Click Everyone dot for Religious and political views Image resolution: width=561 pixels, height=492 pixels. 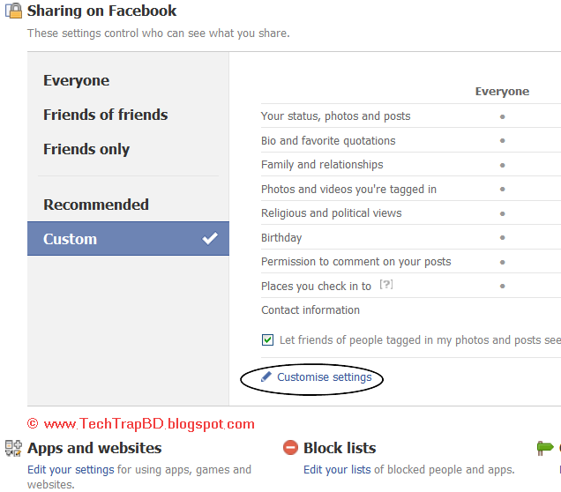(502, 213)
